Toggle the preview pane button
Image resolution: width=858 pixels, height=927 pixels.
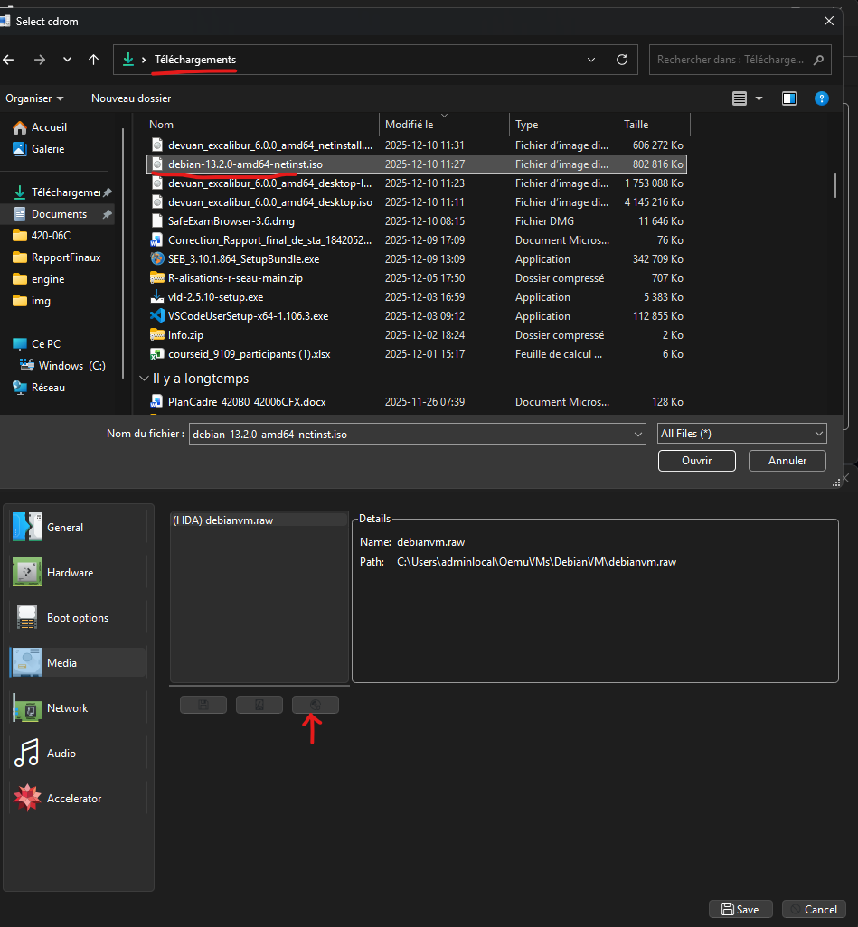(x=789, y=98)
